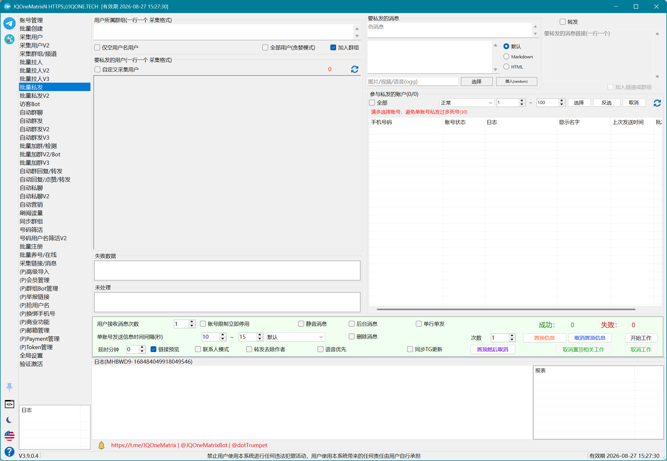Screen dimensions: 667x461
Task: Click the 用户所属群组 scrollbar down arrow
Action: [x=357, y=36]
